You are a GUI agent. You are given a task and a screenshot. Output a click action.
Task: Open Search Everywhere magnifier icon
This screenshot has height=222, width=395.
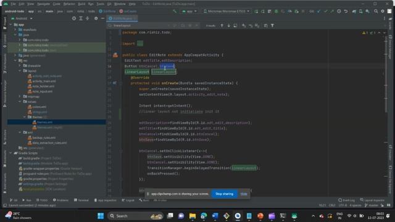pos(376,11)
